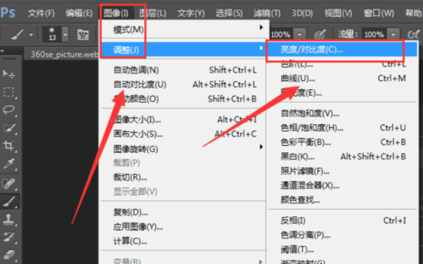Select 黑白(K)... in submenu

[342, 157]
